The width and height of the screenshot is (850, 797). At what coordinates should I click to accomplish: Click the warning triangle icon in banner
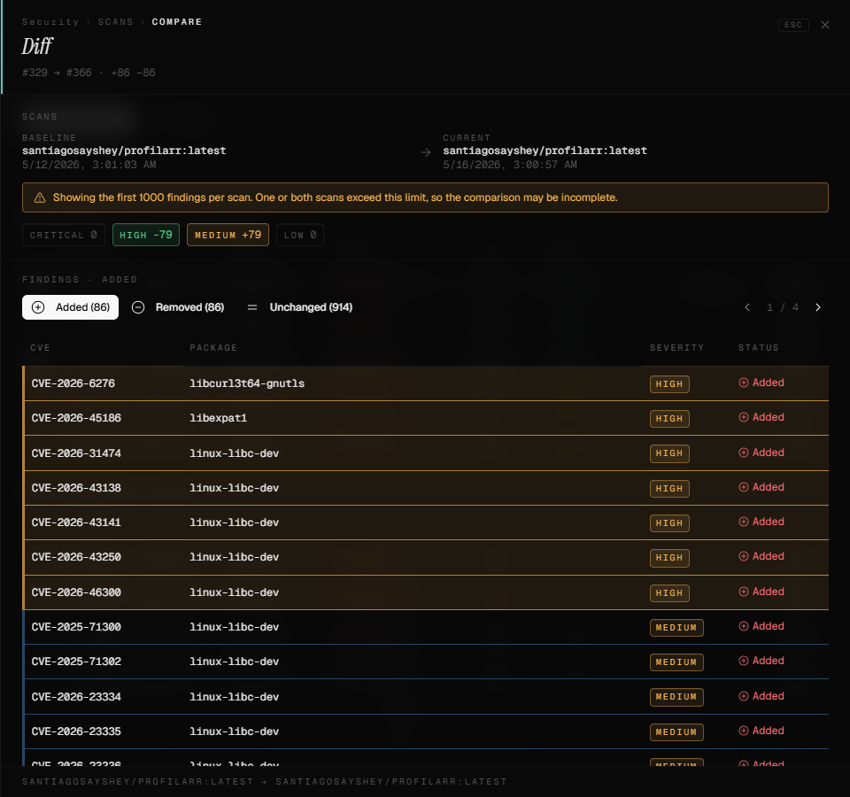(40, 197)
